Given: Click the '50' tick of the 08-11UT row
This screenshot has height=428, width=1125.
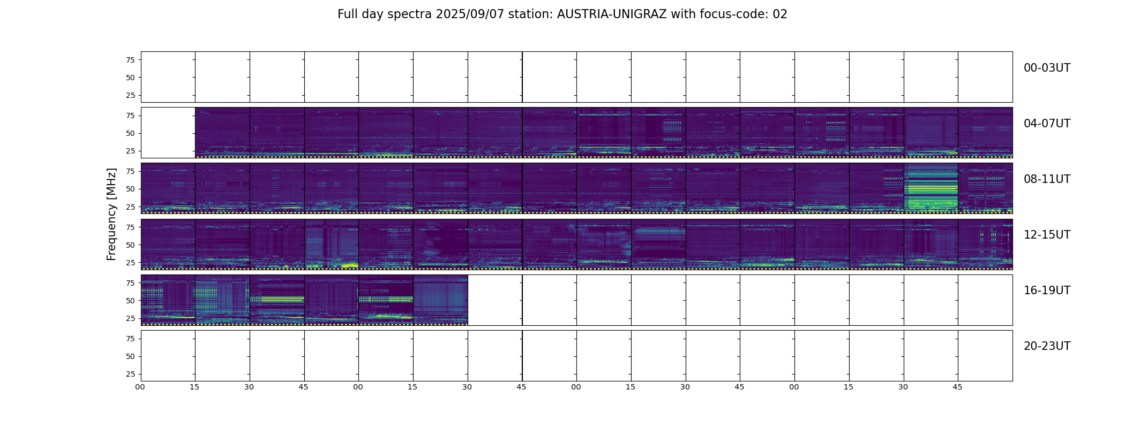Looking at the screenshot, I should click(x=130, y=189).
